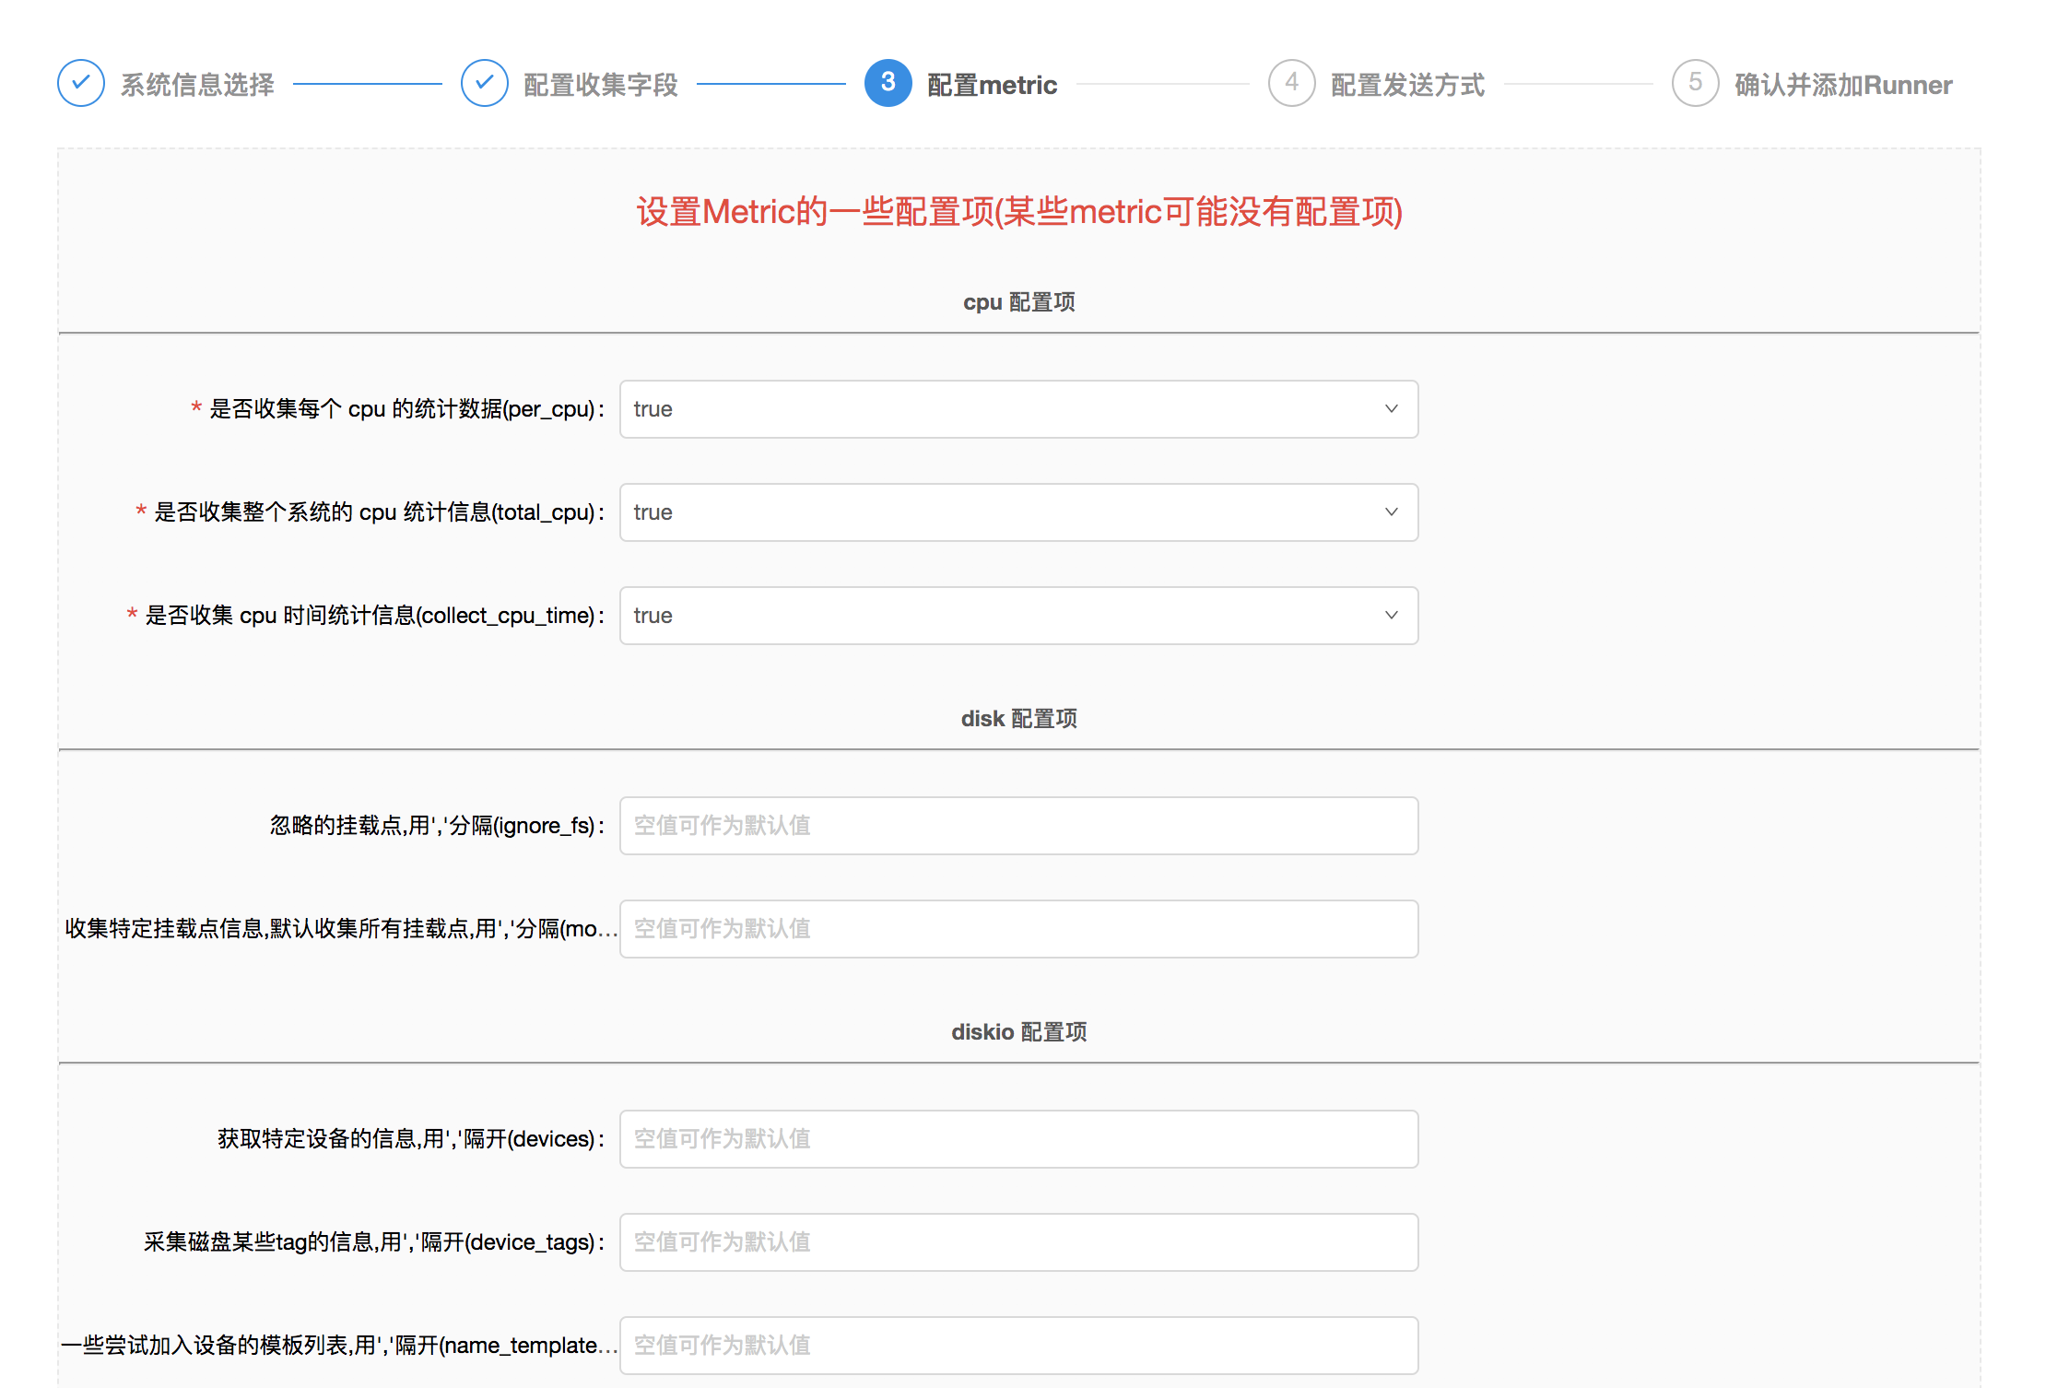
Task: Click the step 5 circle icon
Action: click(x=1695, y=83)
